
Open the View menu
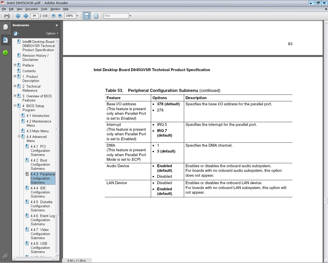19,9
